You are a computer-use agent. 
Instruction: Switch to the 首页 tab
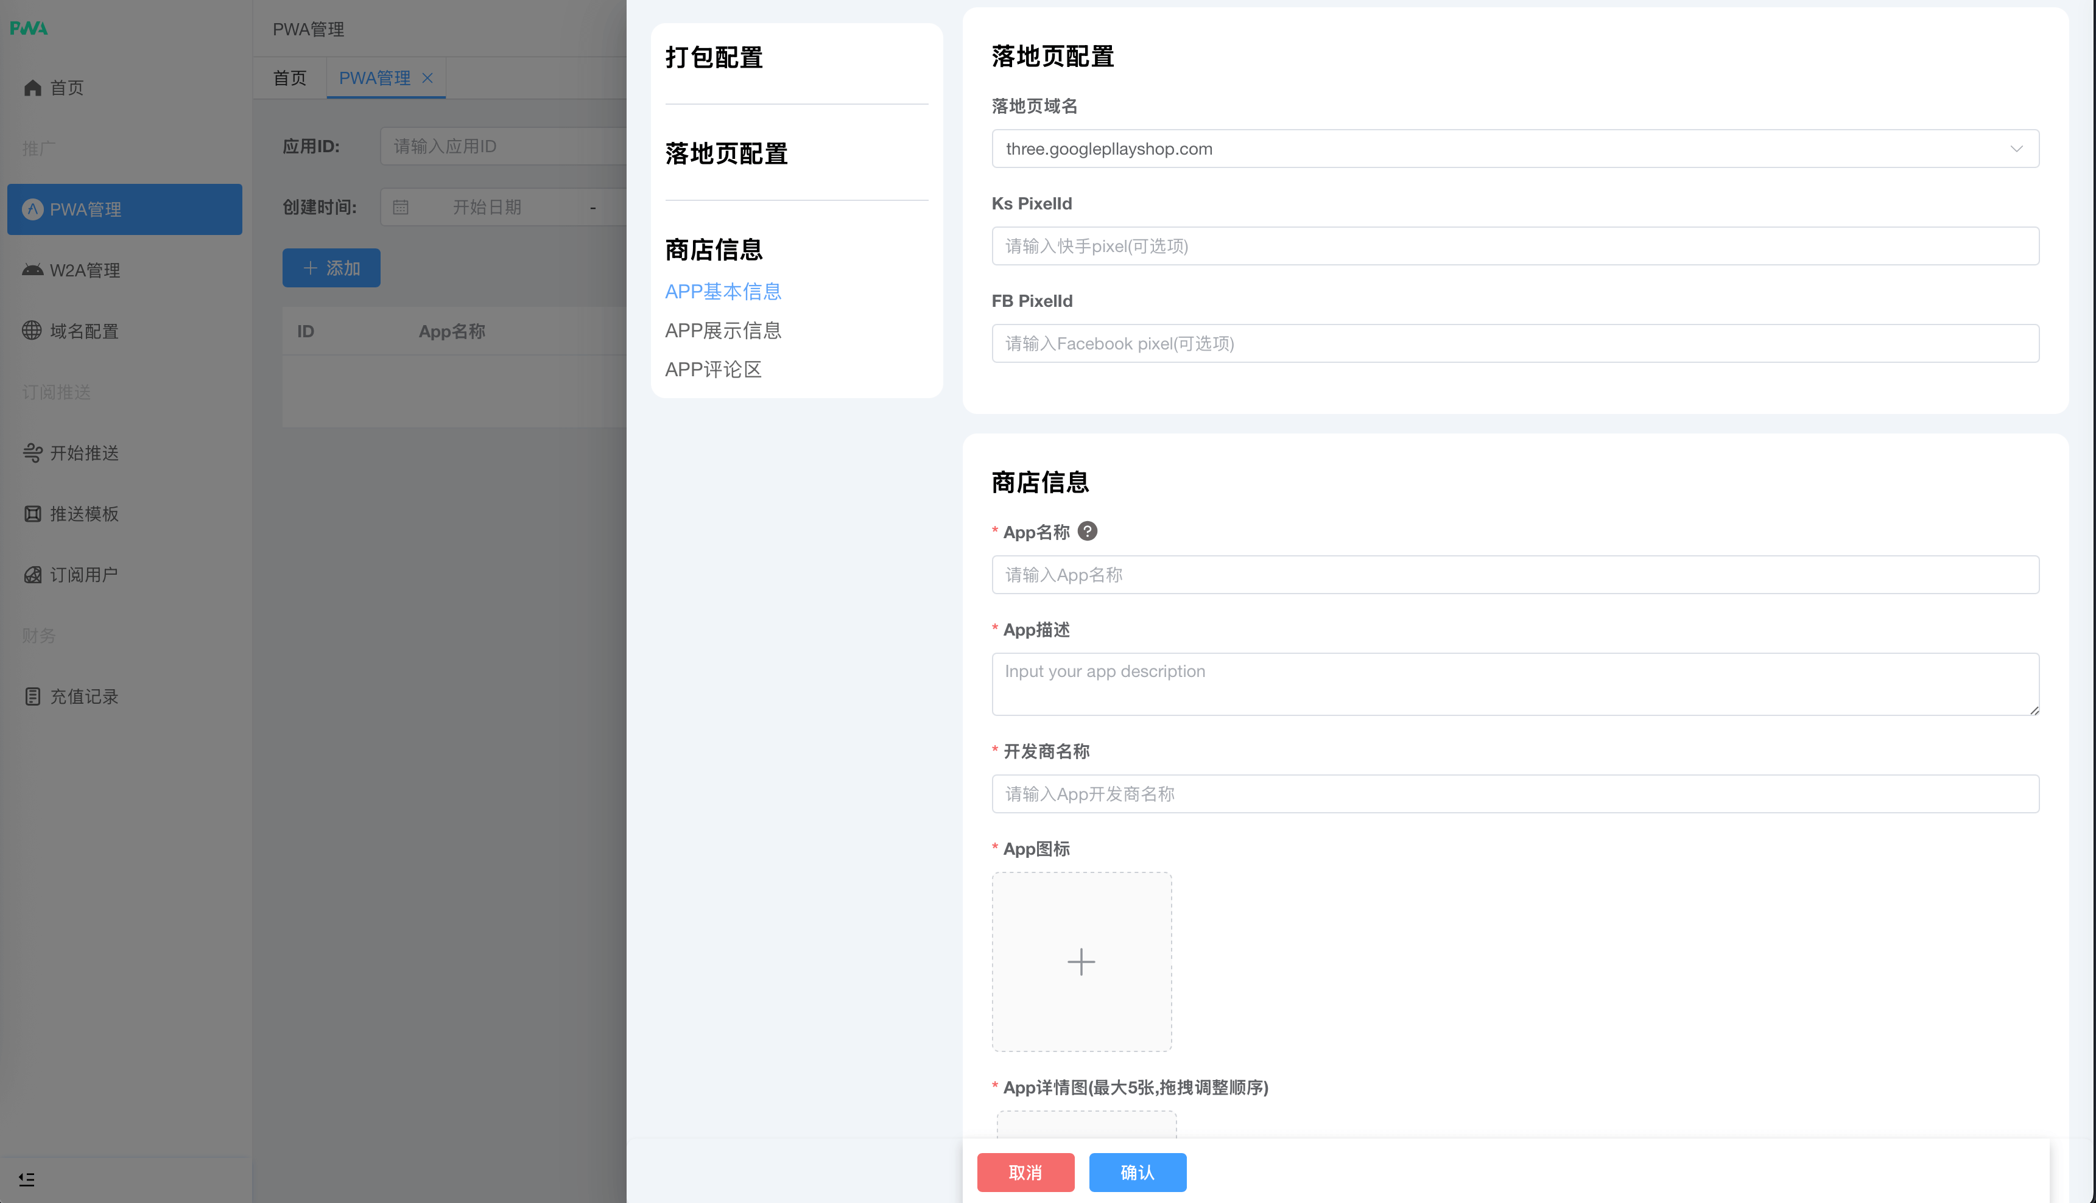[289, 78]
